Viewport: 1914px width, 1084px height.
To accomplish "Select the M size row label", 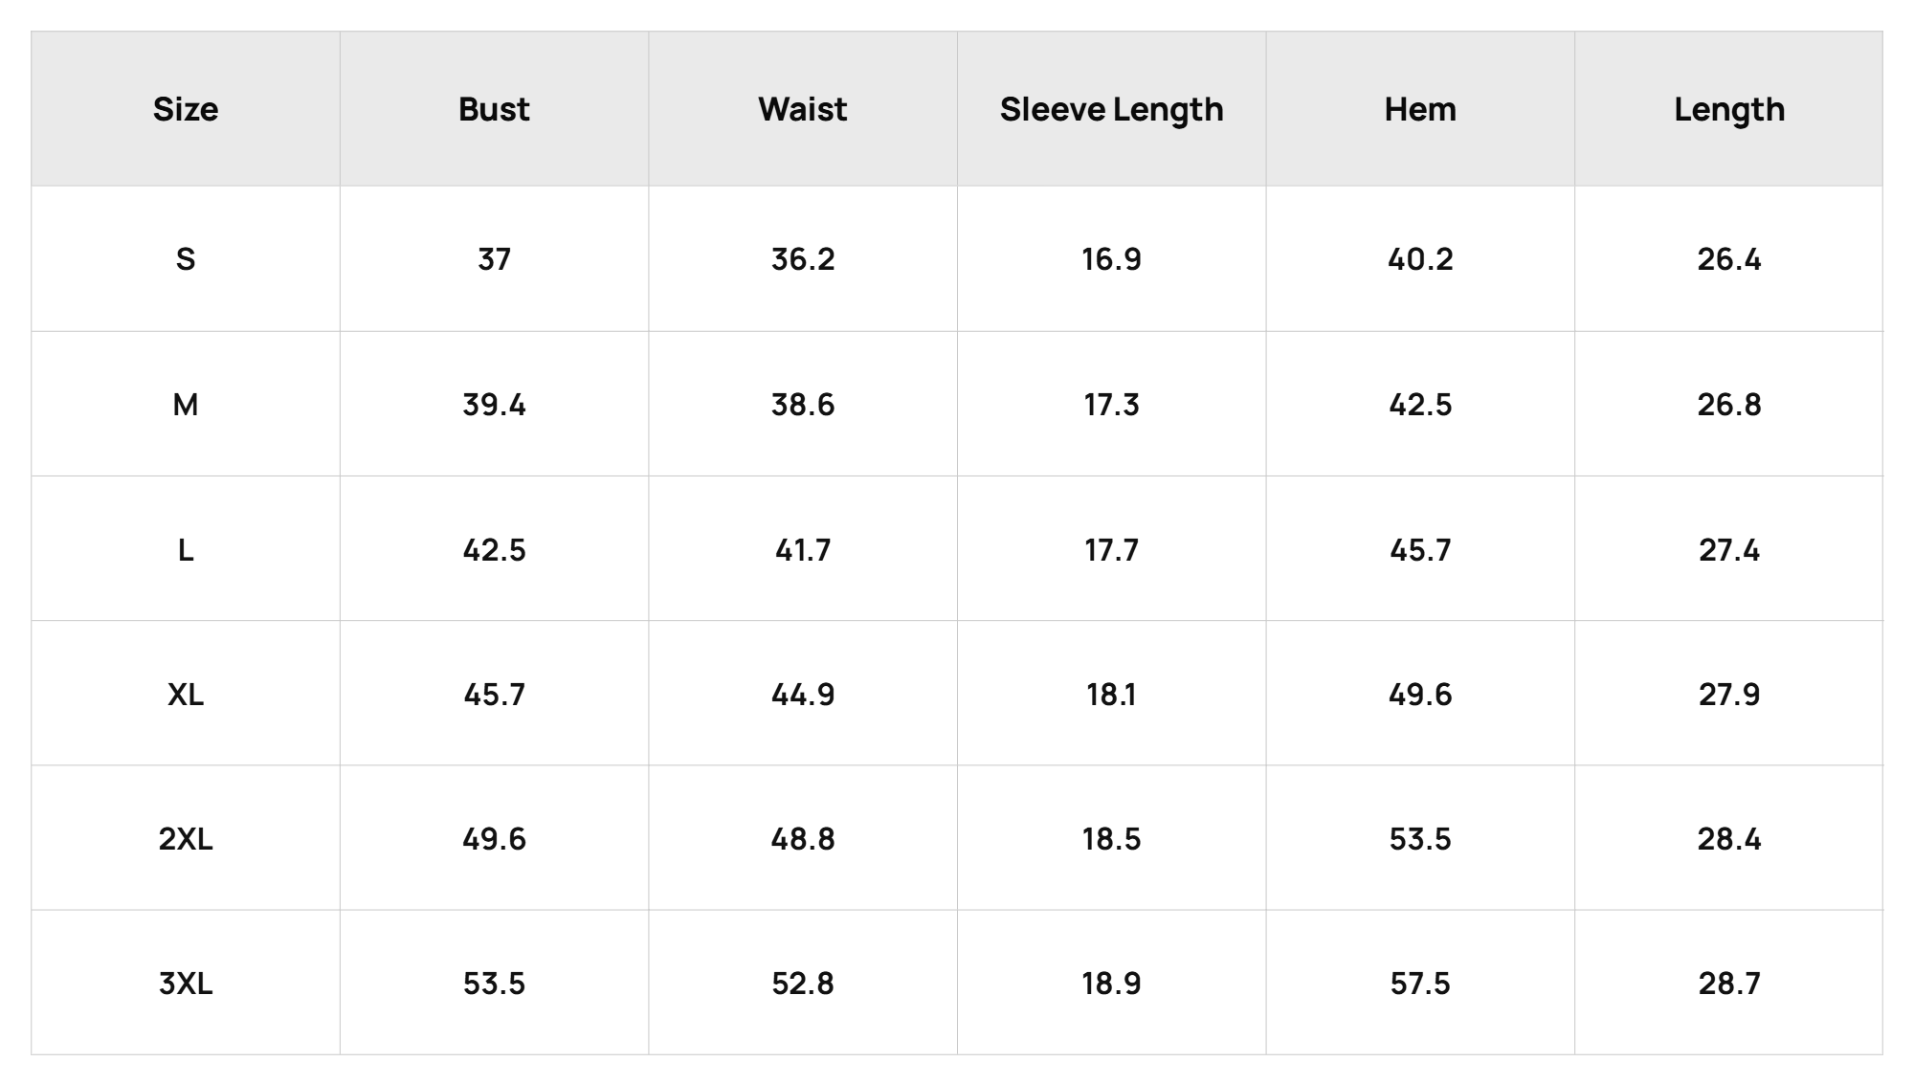I will (186, 405).
